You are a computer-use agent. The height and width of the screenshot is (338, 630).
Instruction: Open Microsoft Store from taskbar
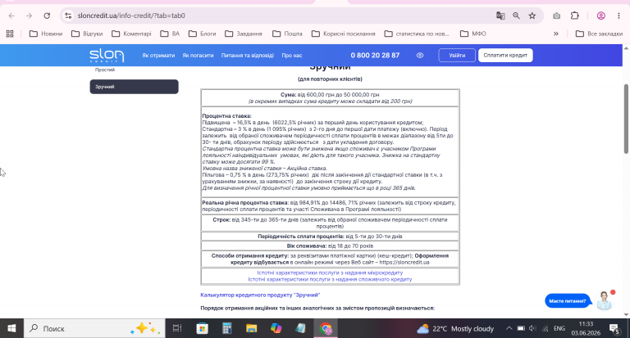coord(202,329)
